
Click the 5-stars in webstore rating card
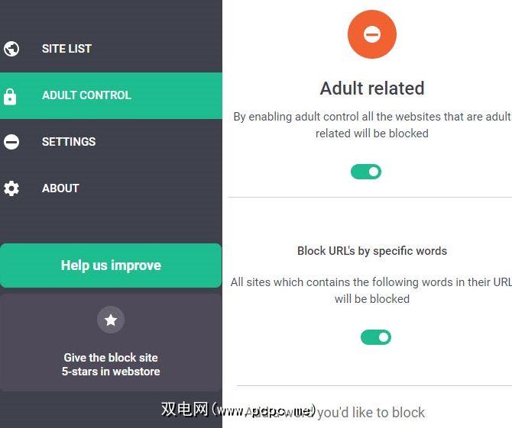pyautogui.click(x=111, y=343)
